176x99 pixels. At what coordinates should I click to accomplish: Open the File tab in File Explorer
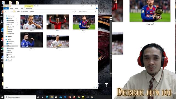tap(6, 9)
